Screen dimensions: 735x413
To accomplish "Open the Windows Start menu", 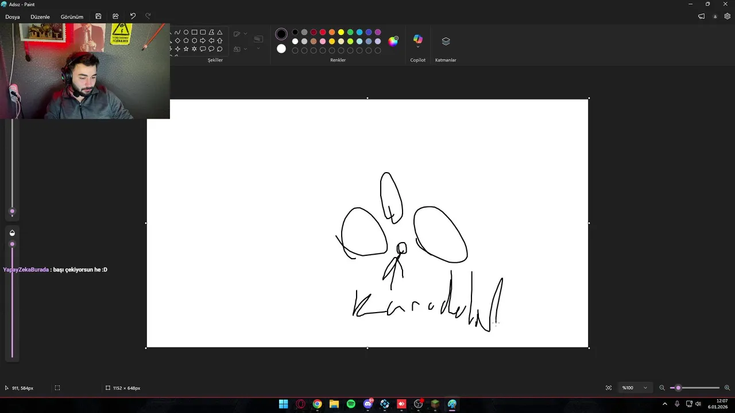I will [x=284, y=404].
